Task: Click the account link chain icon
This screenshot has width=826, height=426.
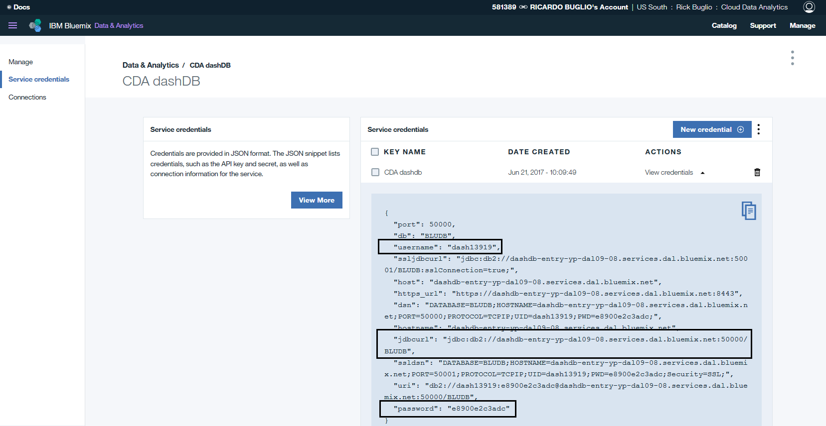Action: point(523,7)
